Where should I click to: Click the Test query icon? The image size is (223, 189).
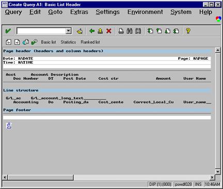point(26,42)
